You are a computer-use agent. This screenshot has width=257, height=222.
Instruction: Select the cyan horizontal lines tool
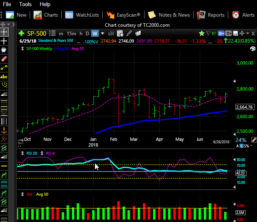(x=4, y=184)
